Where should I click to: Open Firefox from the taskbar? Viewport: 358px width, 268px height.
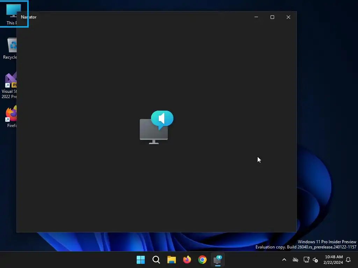pyautogui.click(x=187, y=260)
